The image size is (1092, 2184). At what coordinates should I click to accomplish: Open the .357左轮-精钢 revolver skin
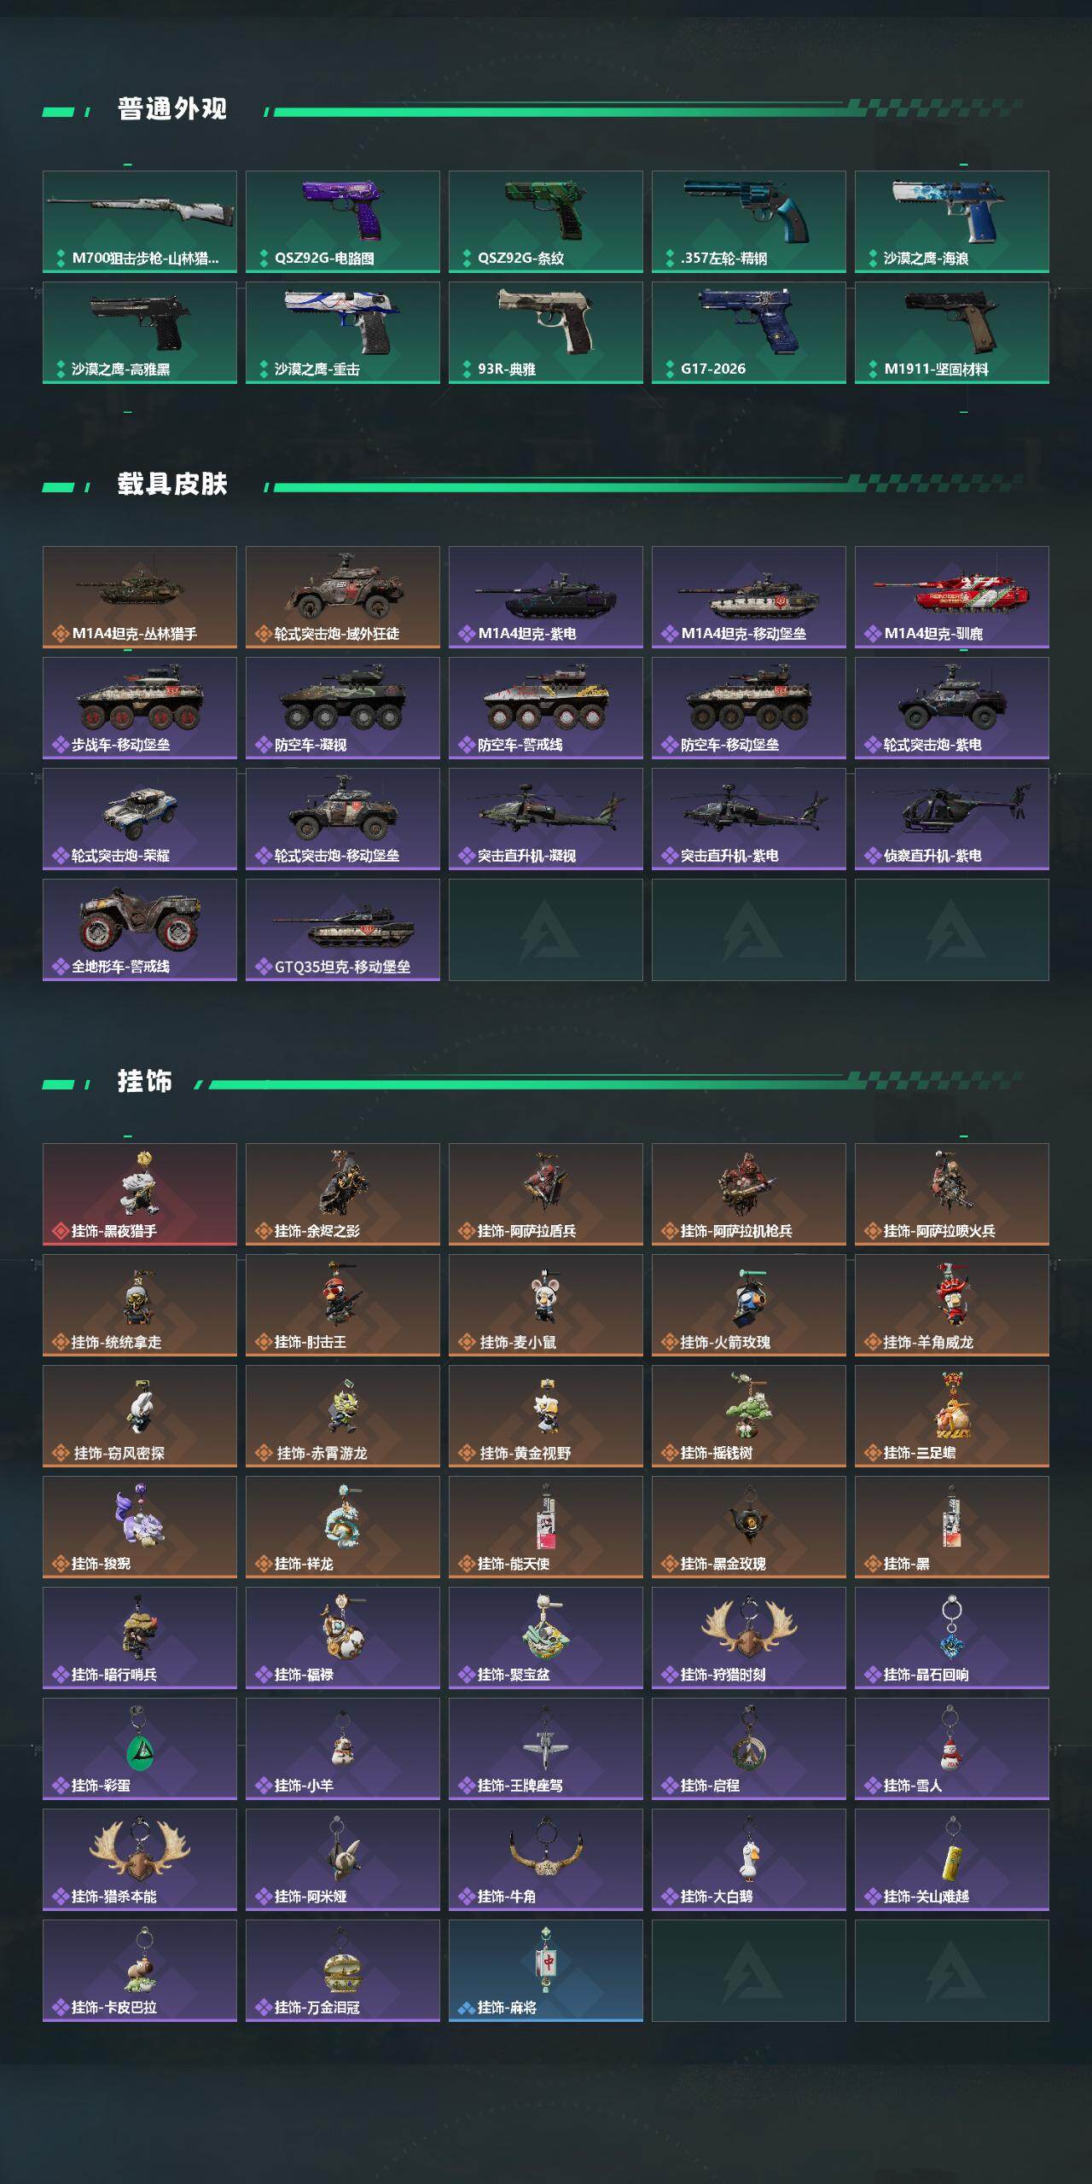point(749,222)
